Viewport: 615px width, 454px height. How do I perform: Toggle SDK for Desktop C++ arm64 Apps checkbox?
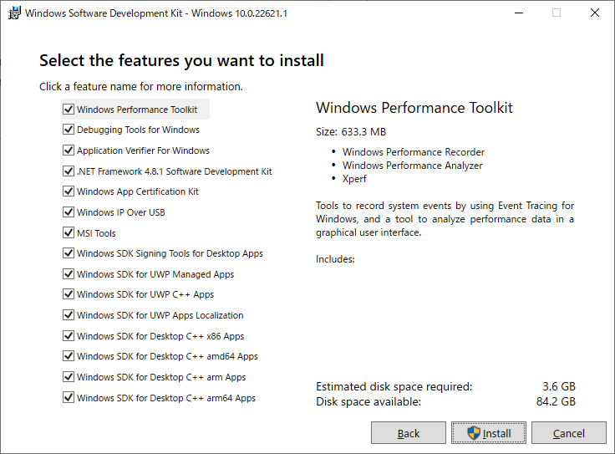(x=69, y=397)
